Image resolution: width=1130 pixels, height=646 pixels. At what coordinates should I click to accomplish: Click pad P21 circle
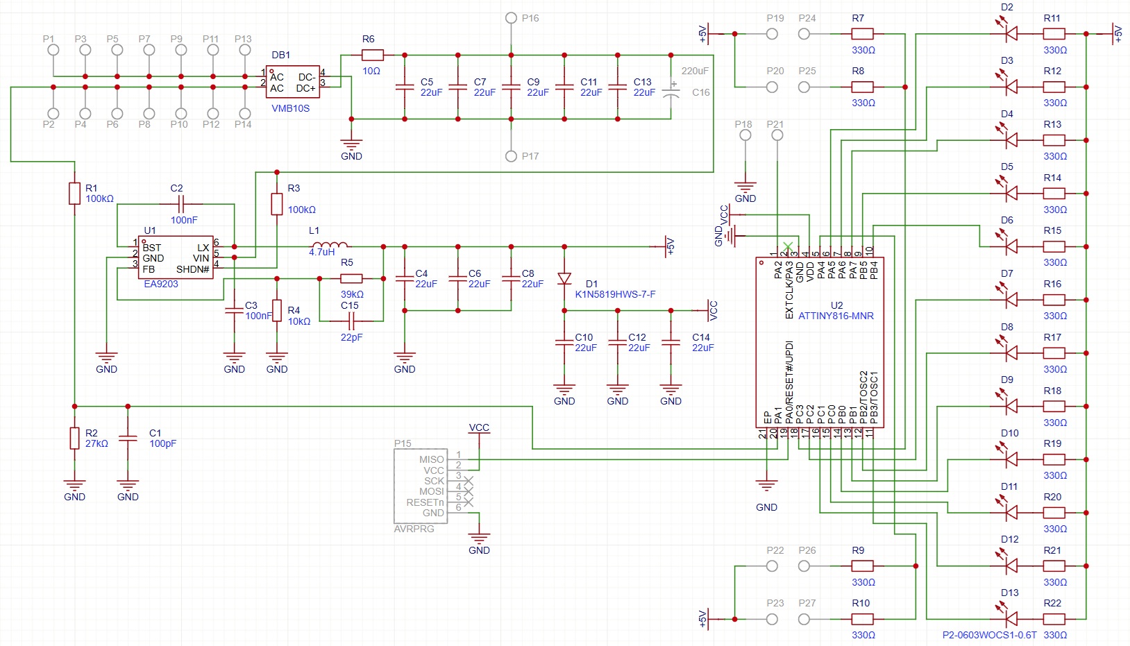click(x=777, y=135)
